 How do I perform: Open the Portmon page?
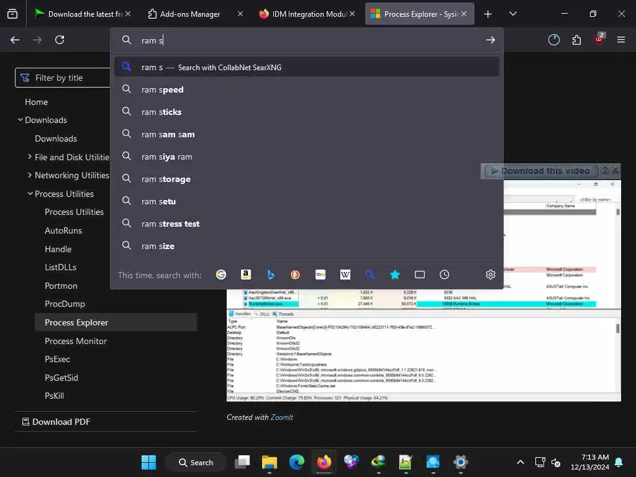[61, 286]
